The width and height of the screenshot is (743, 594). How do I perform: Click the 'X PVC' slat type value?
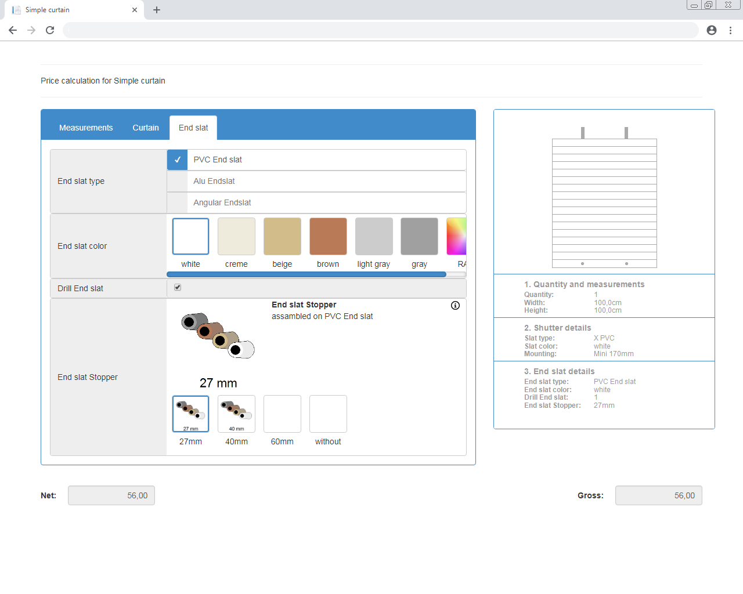pyautogui.click(x=604, y=338)
